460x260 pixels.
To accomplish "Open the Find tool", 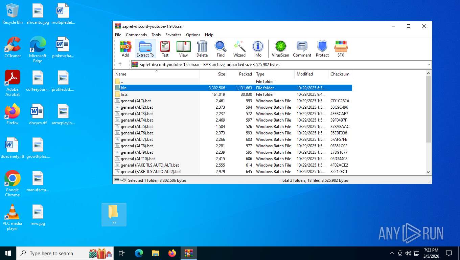I will point(221,49).
